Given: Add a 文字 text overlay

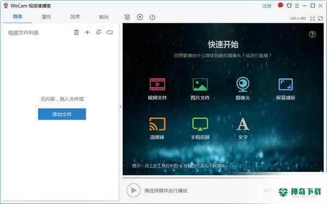Looking at the screenshot, I should pos(243,128).
